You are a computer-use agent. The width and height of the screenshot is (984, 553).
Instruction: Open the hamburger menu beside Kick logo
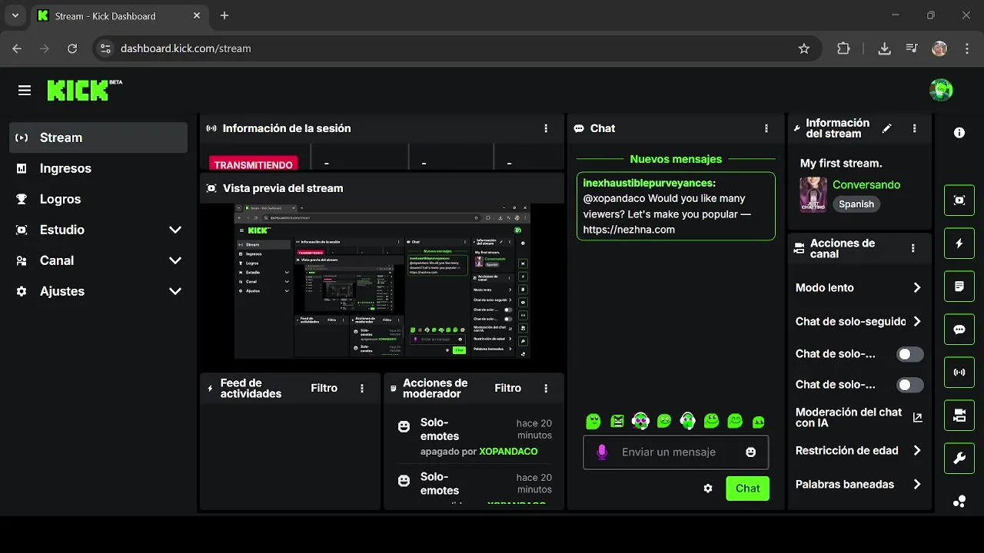[x=25, y=91]
